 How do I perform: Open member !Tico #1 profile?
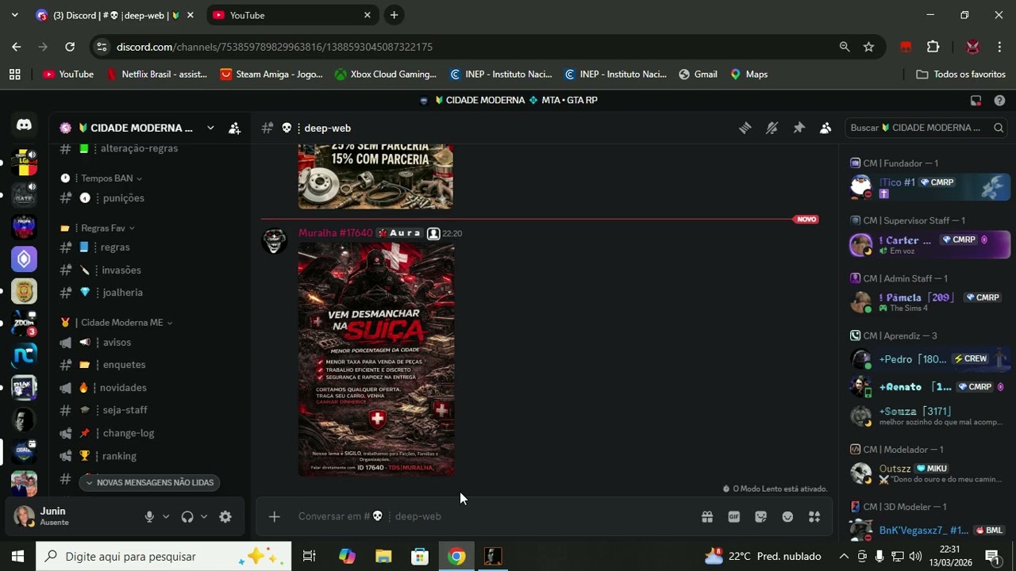(929, 187)
